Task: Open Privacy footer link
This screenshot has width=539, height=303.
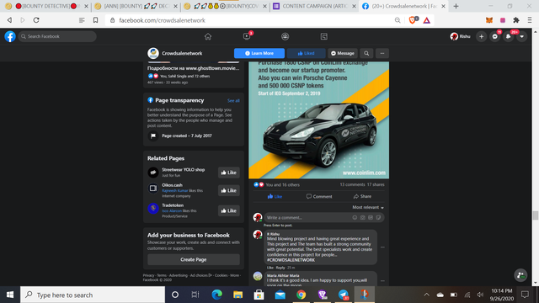Action: point(148,275)
